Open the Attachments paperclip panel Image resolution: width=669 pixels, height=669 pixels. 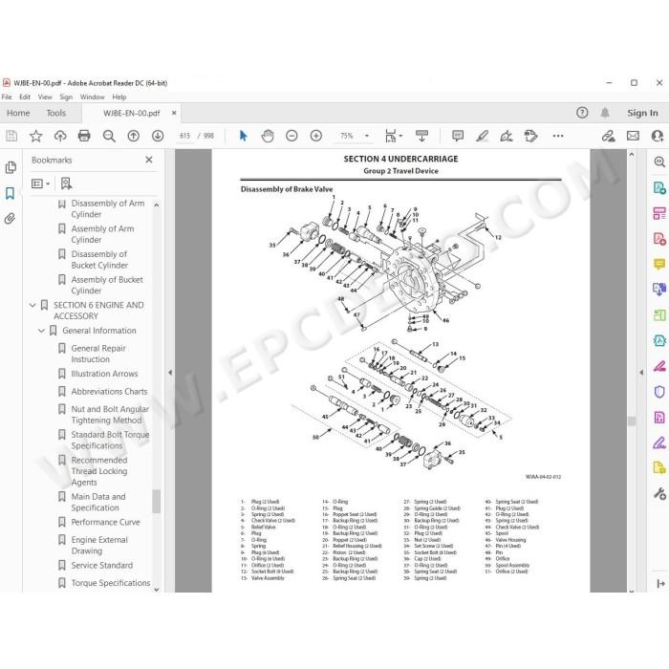[10, 219]
